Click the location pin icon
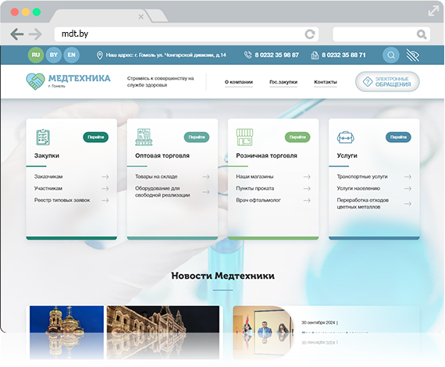The height and width of the screenshot is (367, 445). [100, 55]
